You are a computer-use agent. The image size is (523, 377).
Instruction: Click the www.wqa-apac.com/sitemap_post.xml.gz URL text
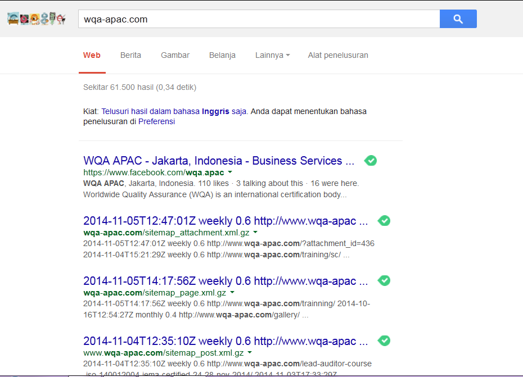[x=164, y=353]
